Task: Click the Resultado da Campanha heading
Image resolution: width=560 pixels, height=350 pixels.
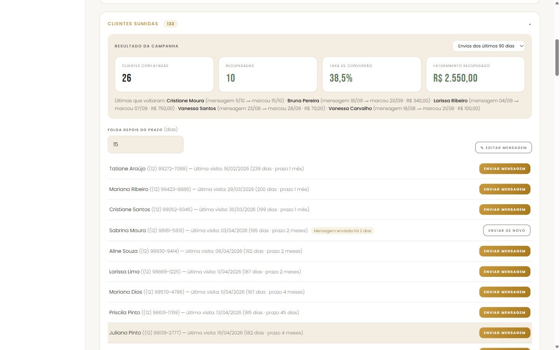Action: [147, 46]
